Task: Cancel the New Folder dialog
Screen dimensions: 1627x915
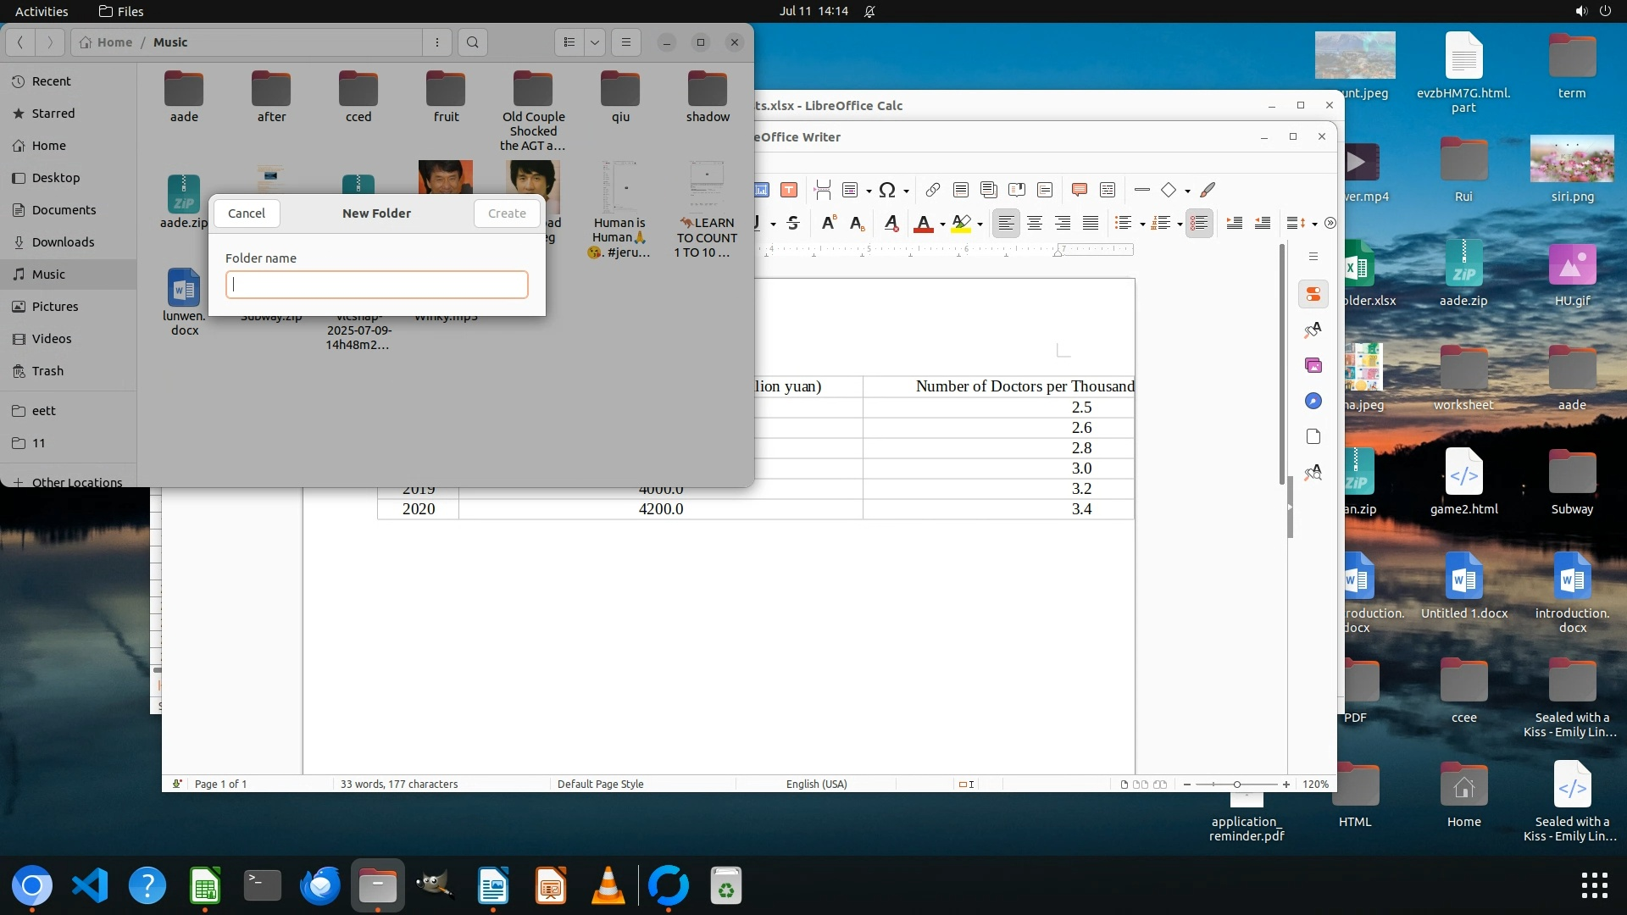Action: 247,213
